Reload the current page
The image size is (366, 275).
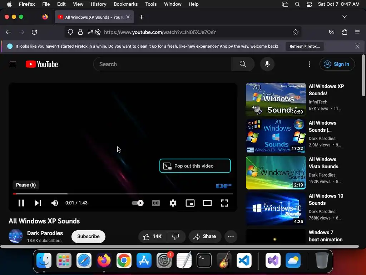tap(34, 32)
